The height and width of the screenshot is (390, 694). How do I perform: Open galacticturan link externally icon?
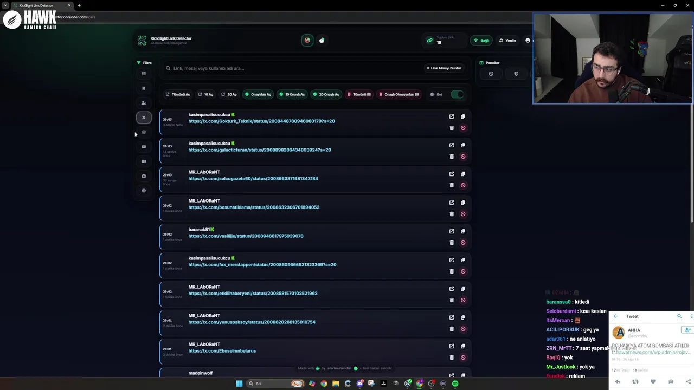(452, 145)
